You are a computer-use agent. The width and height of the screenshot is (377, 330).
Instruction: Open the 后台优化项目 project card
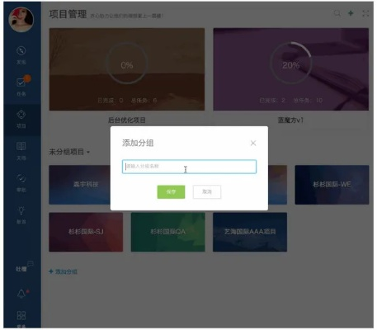tap(127, 69)
